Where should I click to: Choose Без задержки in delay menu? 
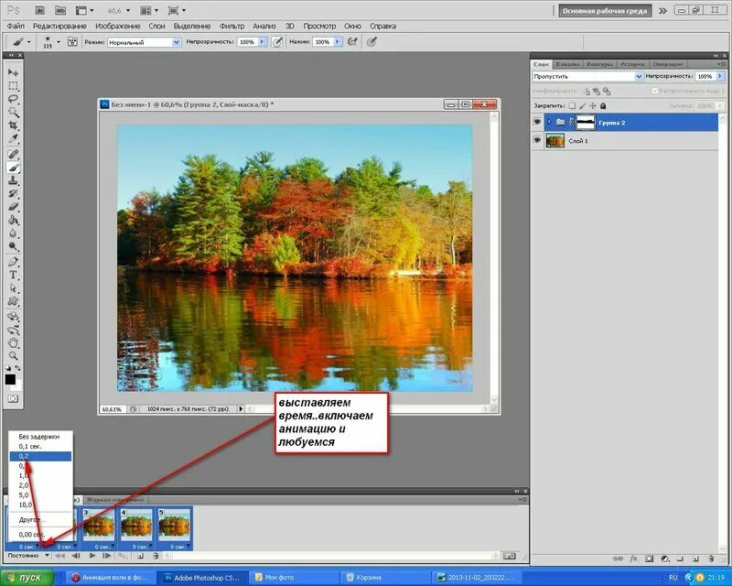(x=40, y=437)
